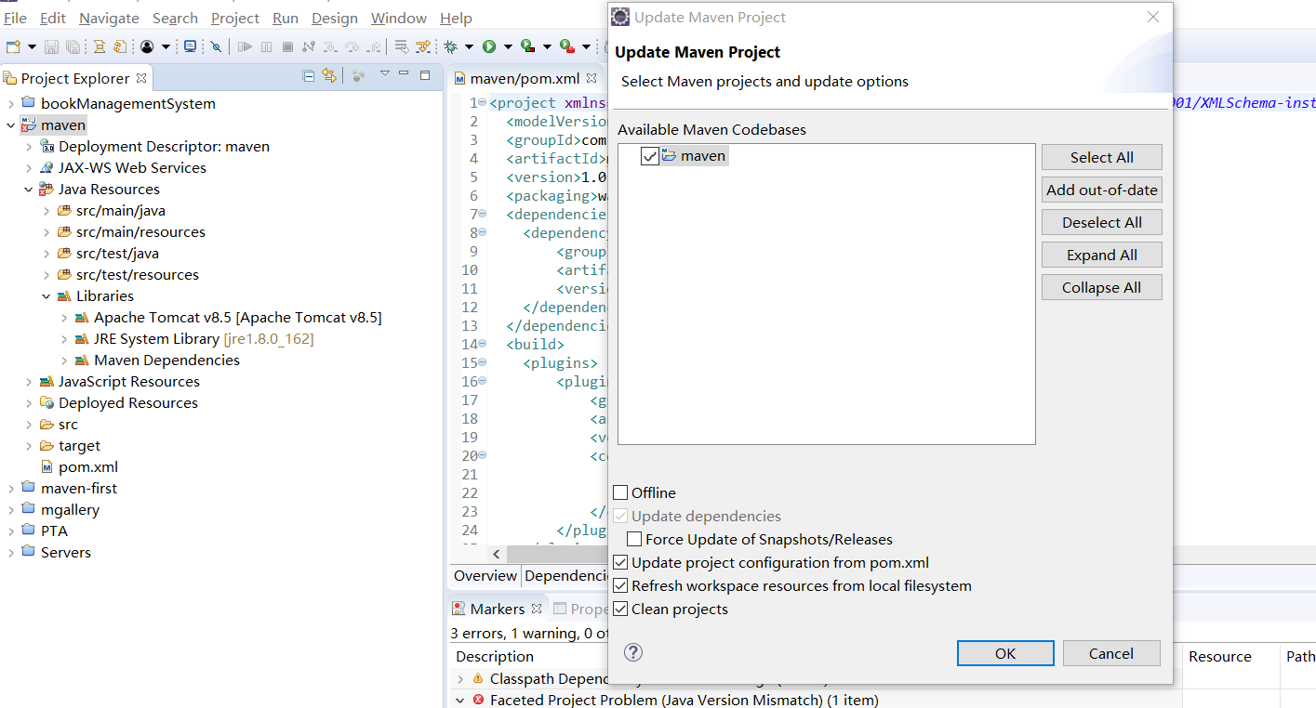Click the Step Over icon
The height and width of the screenshot is (708, 1316).
click(352, 46)
